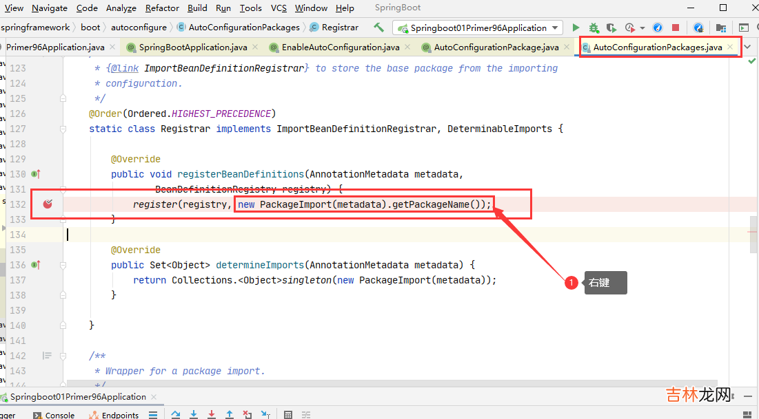Toggle the breakpoint on line 132

coord(48,204)
